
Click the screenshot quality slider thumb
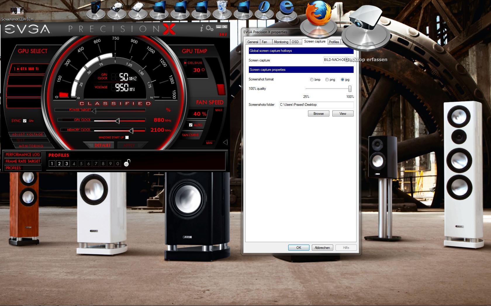350,89
